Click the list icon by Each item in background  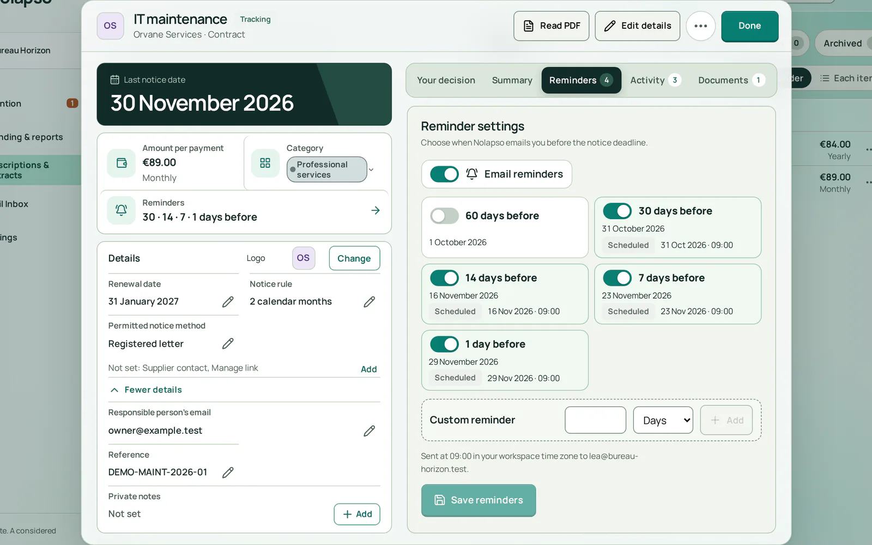point(825,78)
